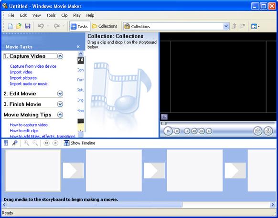Go back to the start of the preview
This screenshot has width=278, height=218.
coord(187,131)
